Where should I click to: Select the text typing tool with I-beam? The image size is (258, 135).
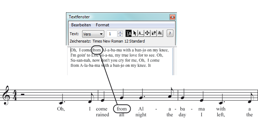pyautogui.click(x=128, y=33)
